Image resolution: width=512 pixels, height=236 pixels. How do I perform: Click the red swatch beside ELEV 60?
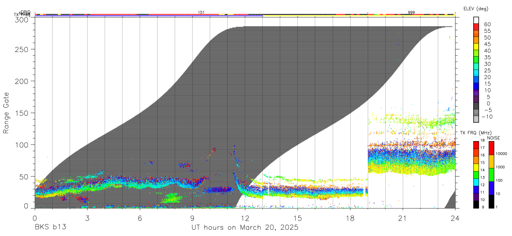point(476,27)
